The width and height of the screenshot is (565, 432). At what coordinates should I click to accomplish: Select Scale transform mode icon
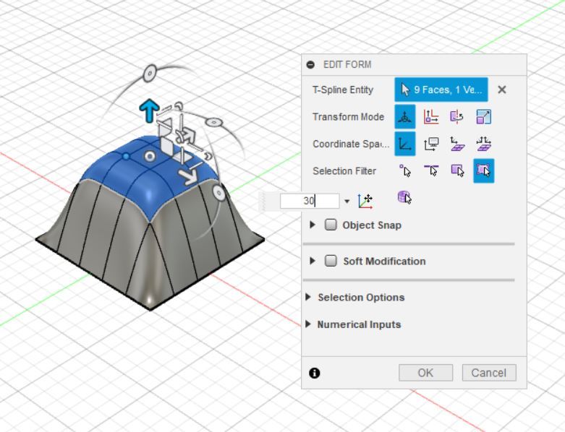pos(483,117)
